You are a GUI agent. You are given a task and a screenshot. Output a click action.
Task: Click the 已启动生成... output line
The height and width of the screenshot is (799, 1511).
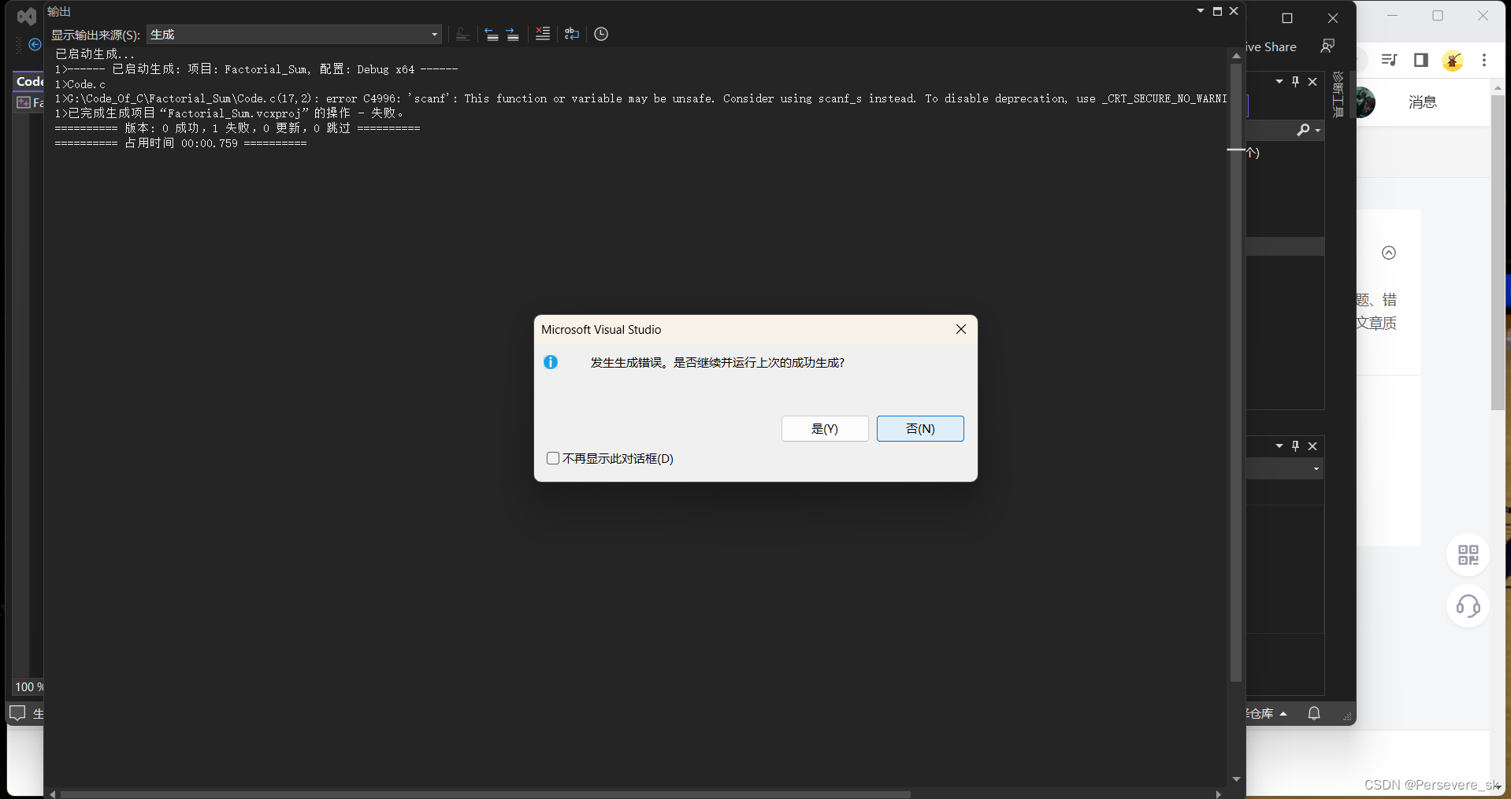(x=95, y=54)
